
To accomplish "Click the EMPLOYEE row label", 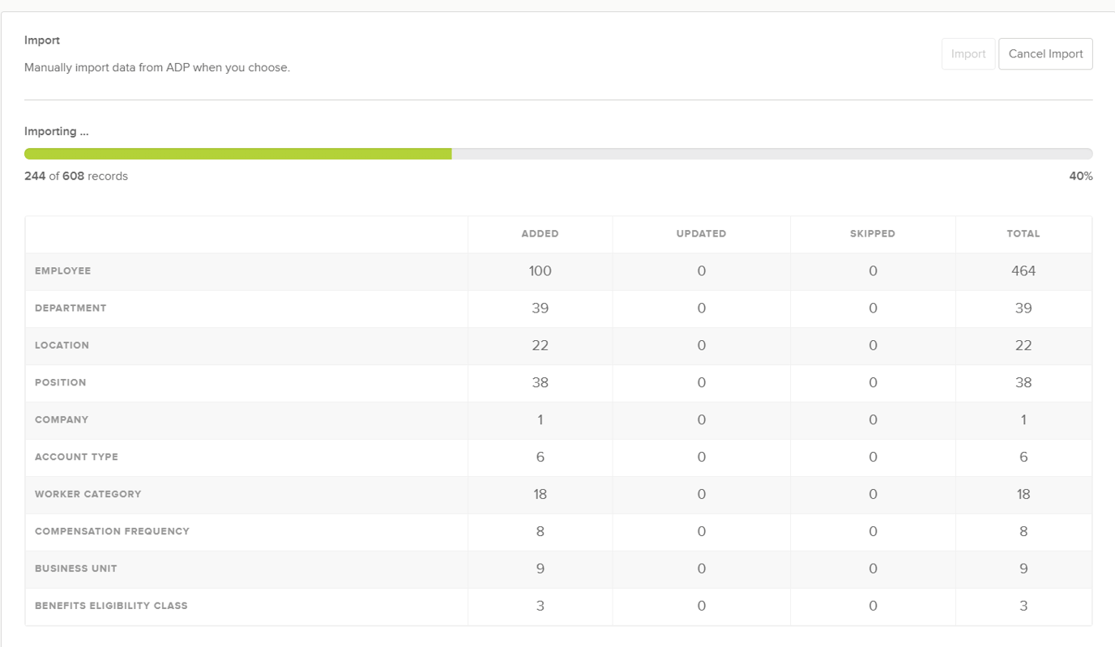I will coord(62,270).
